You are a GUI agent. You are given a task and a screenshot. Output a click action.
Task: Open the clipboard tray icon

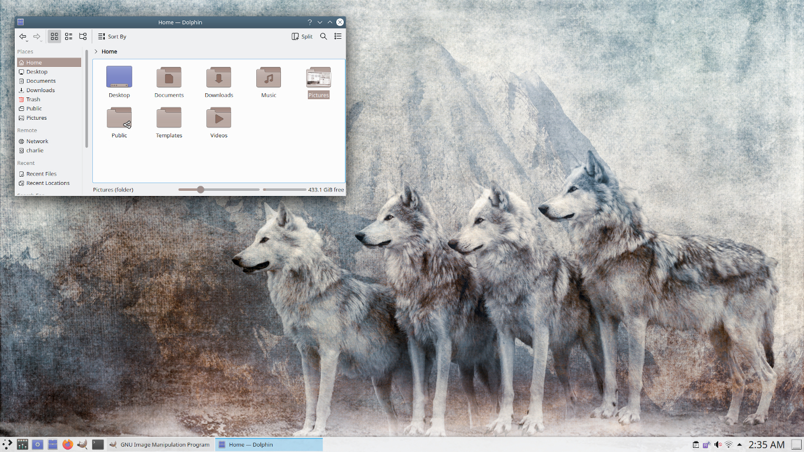(x=696, y=444)
